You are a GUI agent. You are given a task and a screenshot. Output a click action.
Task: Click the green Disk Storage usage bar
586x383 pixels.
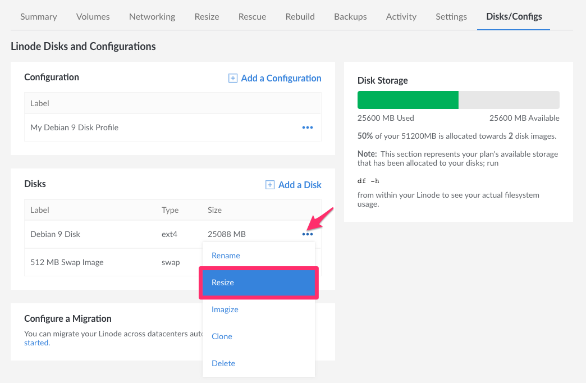(408, 100)
